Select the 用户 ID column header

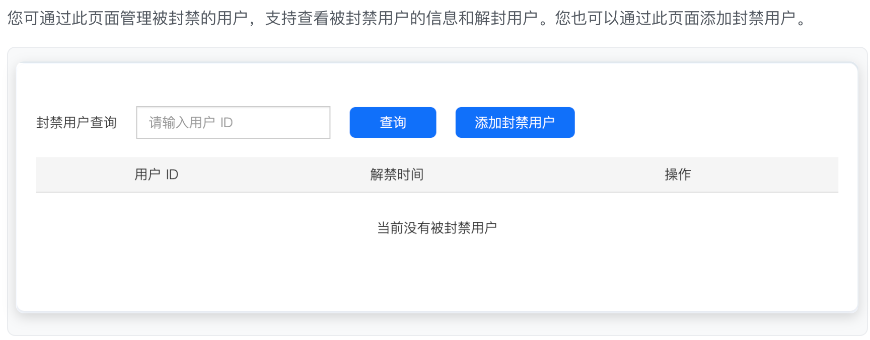click(156, 175)
